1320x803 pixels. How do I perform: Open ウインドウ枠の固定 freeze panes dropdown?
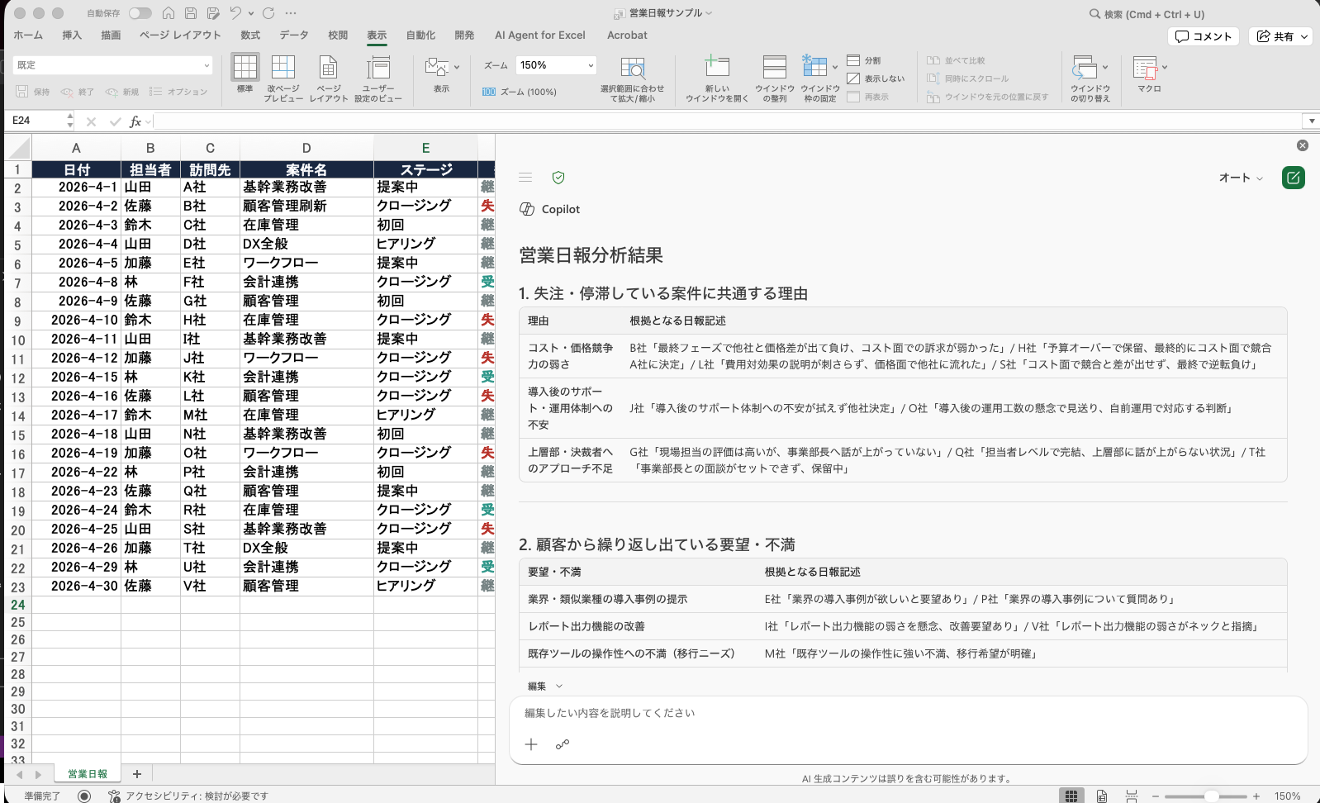(x=835, y=67)
